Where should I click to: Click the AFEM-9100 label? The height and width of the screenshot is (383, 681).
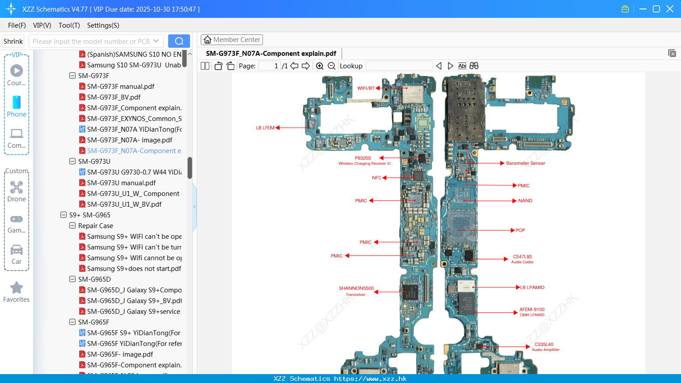point(532,309)
